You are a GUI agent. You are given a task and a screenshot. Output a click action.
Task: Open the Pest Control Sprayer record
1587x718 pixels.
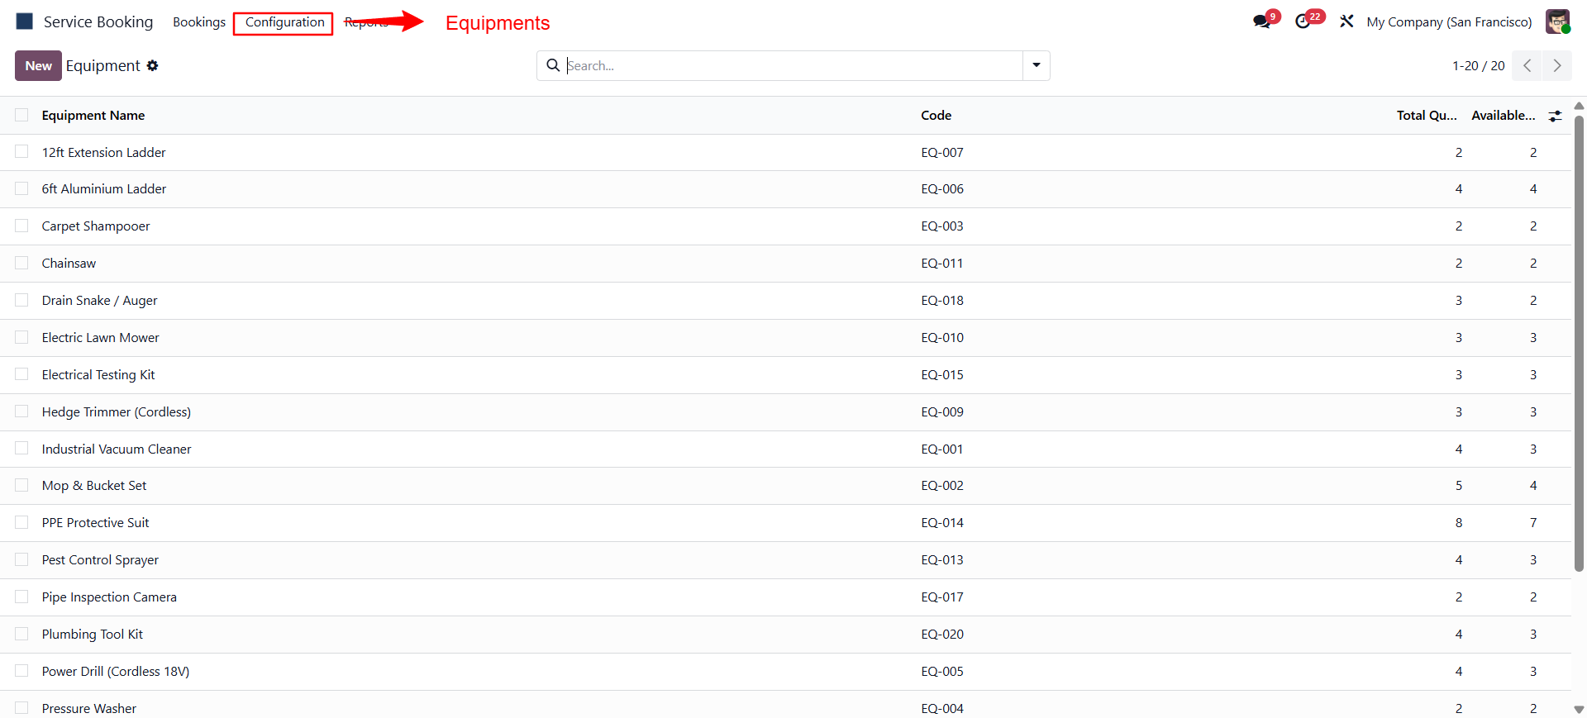(x=100, y=560)
